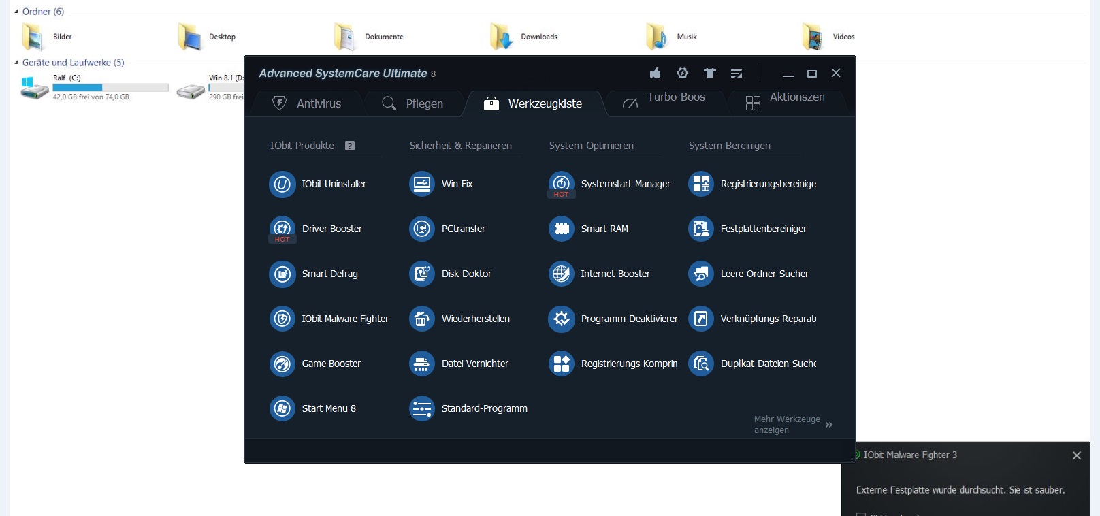Start IObit Malware Fighter tool
The width and height of the screenshot is (1100, 516).
click(329, 319)
